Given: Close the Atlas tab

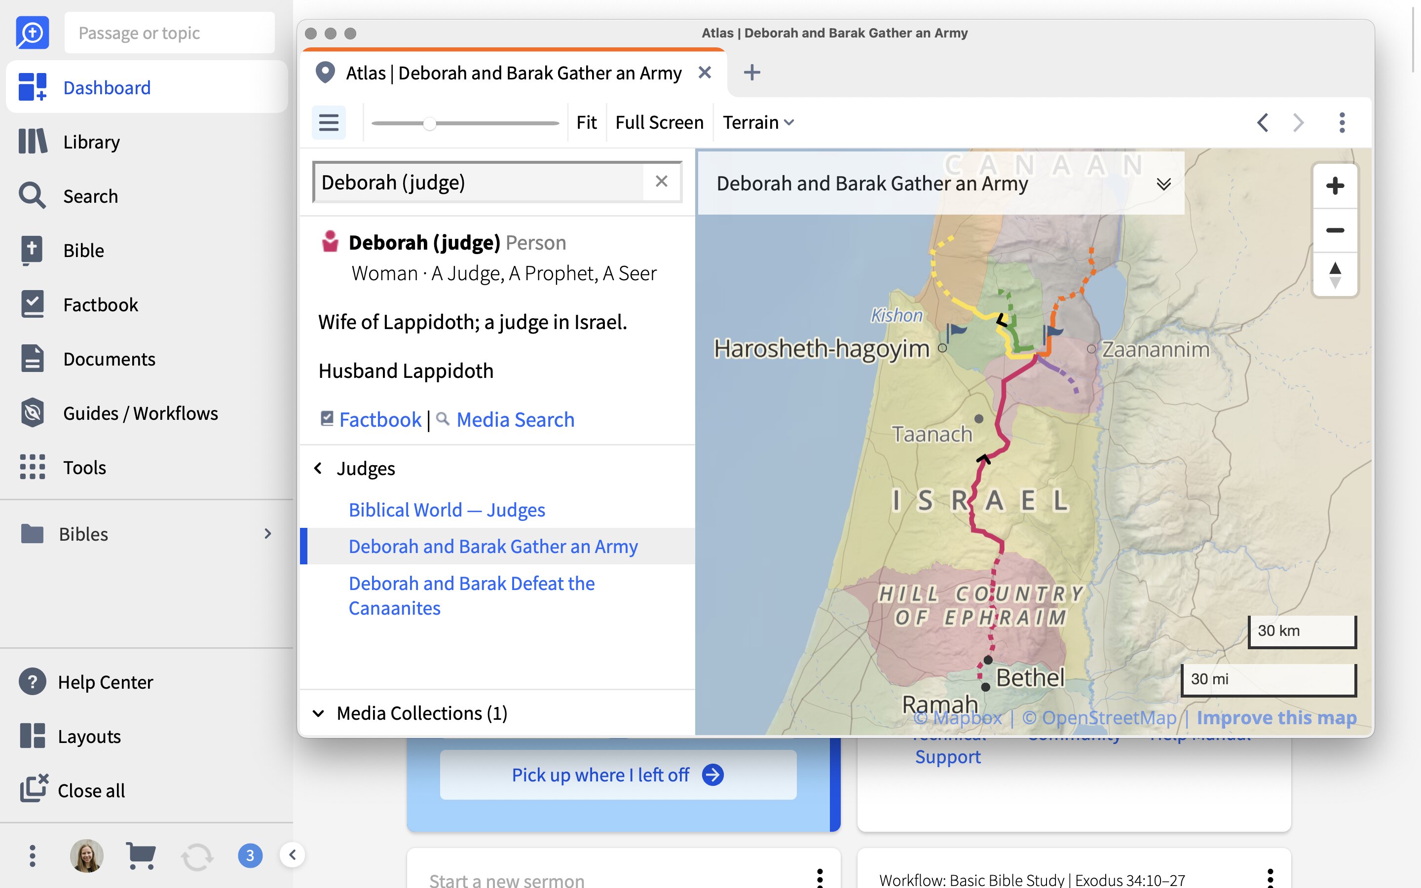Looking at the screenshot, I should tap(705, 72).
